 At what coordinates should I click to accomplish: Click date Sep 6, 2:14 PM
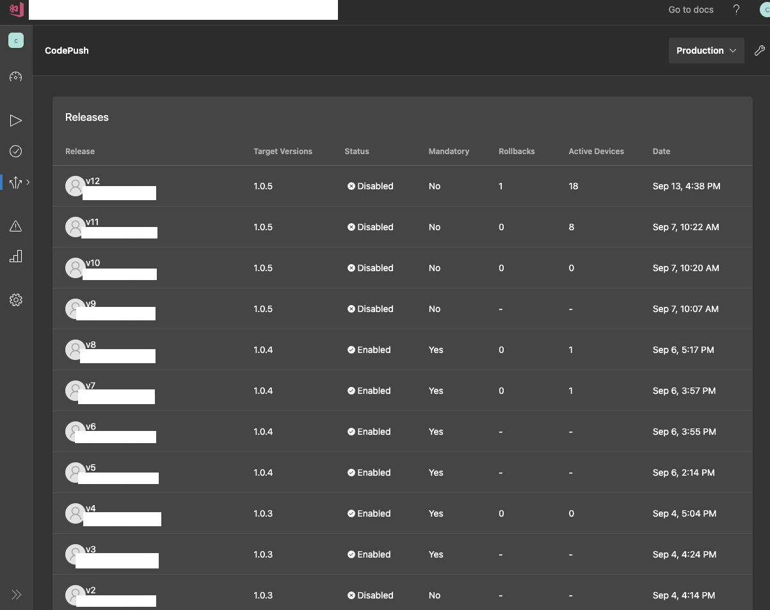(x=684, y=473)
